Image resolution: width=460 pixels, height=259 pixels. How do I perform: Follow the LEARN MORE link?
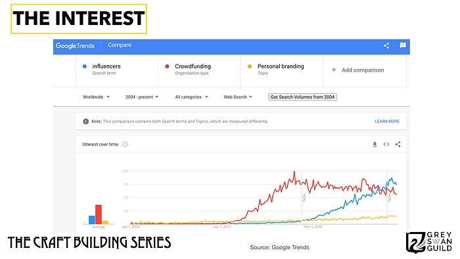[387, 122]
